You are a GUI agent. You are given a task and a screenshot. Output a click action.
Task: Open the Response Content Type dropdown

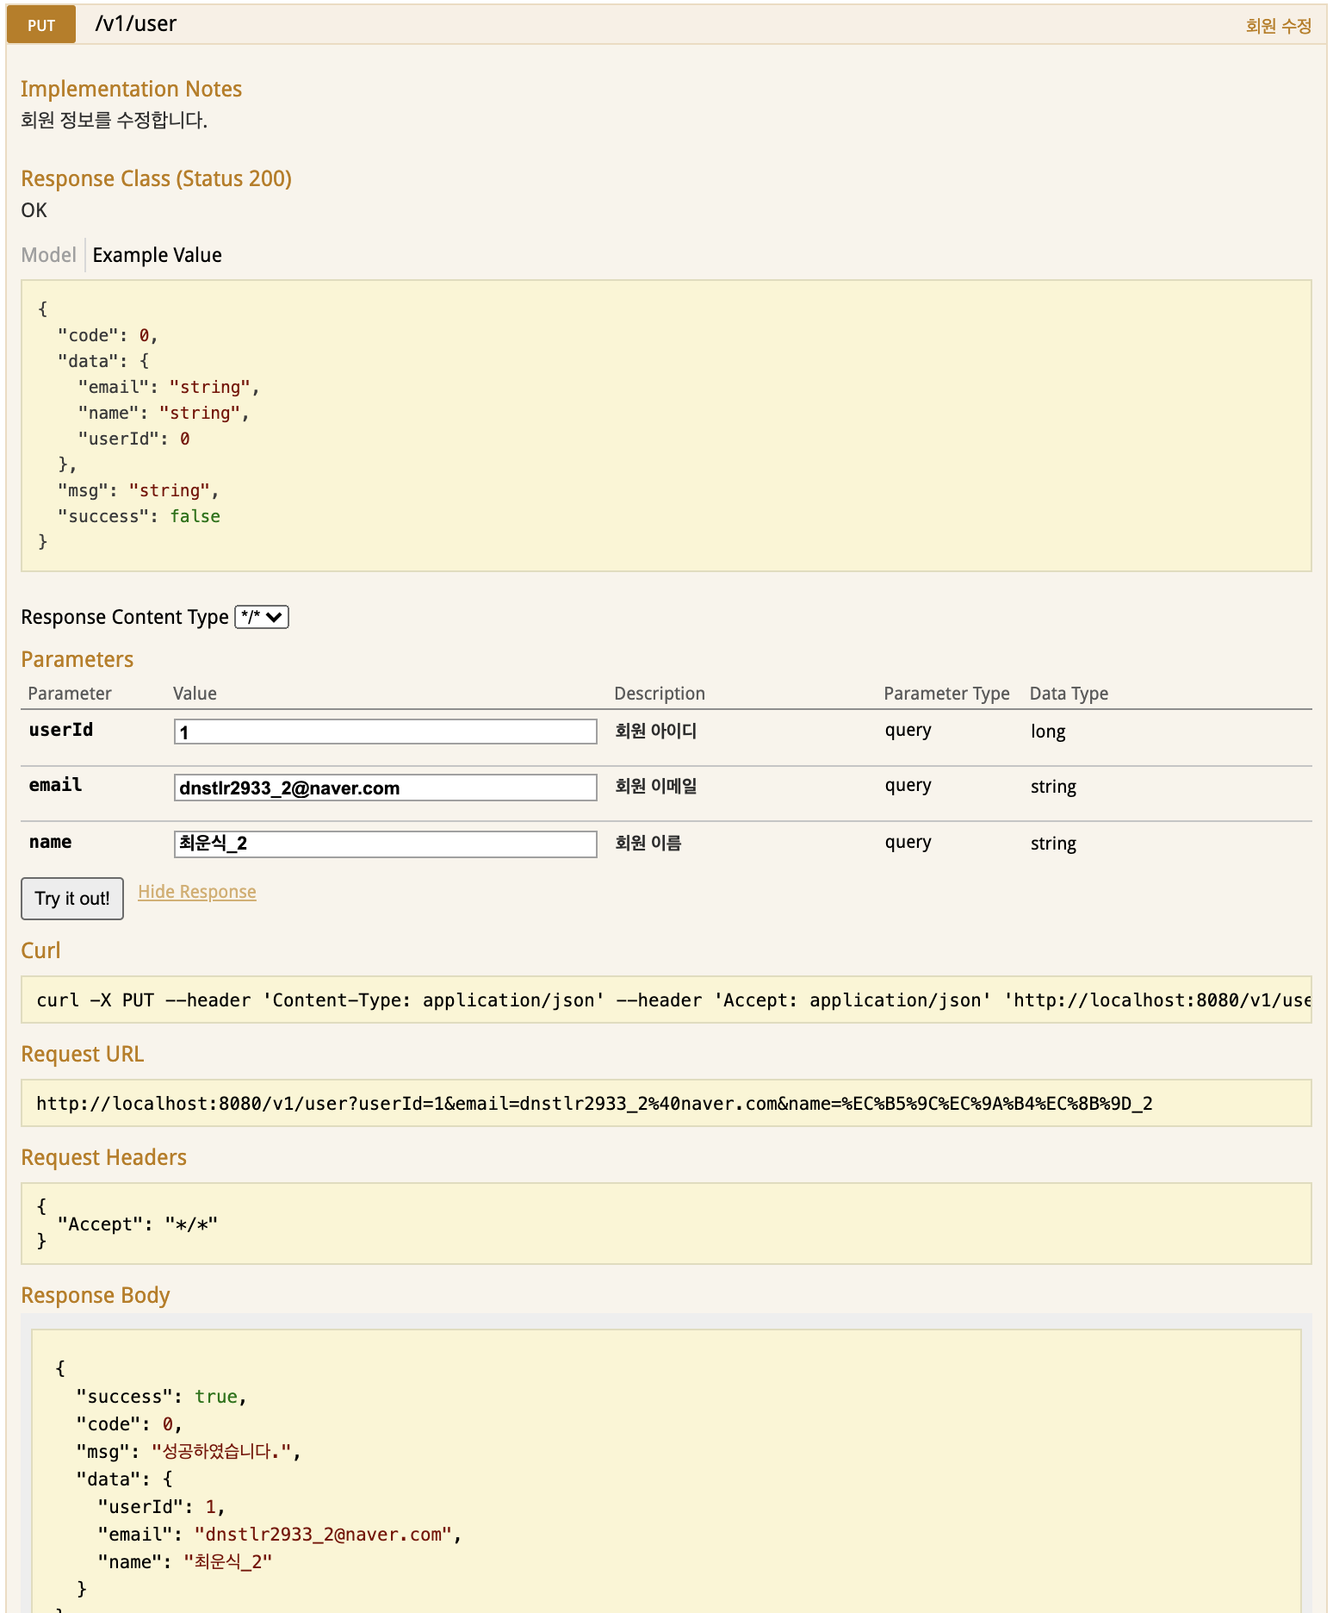point(262,617)
